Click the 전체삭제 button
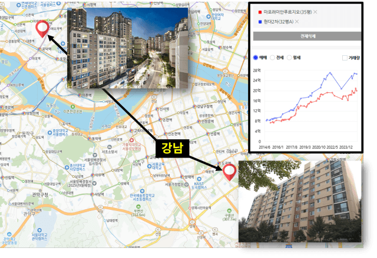Viewport: 377px width, 258px height. [307, 36]
